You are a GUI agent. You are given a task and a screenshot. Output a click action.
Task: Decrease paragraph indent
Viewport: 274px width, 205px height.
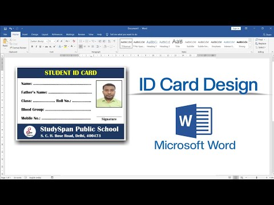[100, 41]
